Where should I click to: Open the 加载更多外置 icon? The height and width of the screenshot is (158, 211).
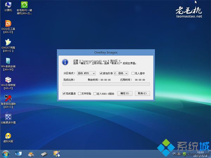click(x=8, y=119)
